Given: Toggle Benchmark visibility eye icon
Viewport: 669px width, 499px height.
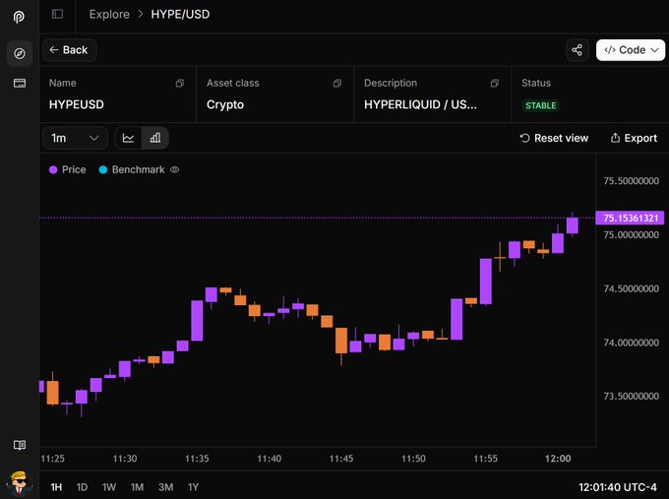Looking at the screenshot, I should pos(174,169).
